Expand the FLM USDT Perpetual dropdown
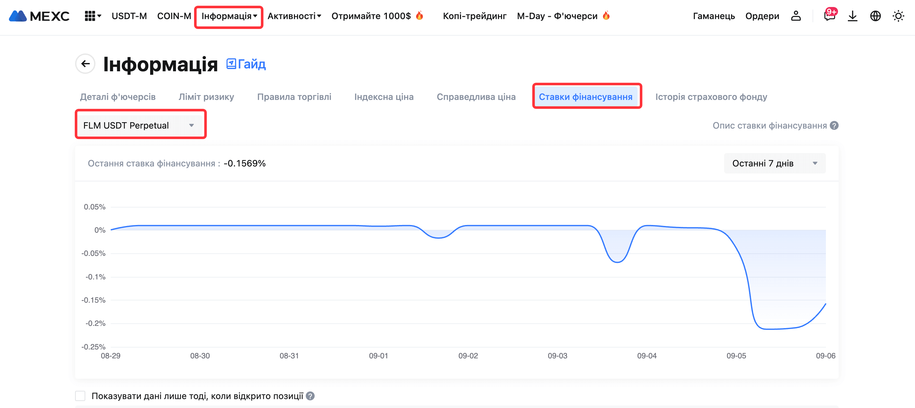Screen dimensions: 915x408 tap(139, 125)
